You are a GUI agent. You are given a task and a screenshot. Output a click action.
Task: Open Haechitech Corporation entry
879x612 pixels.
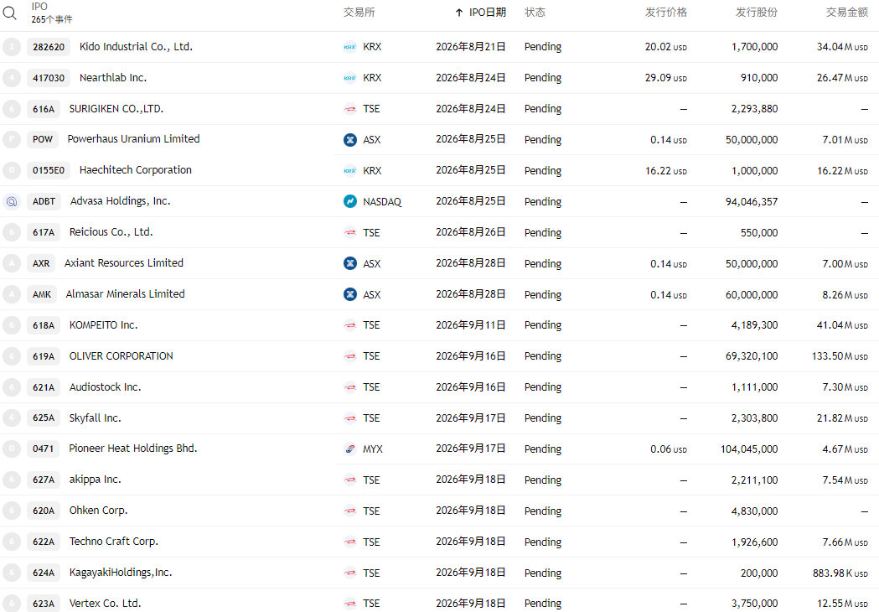coord(136,170)
